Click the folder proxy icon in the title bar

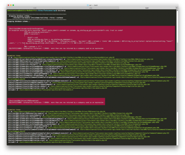tap(88, 5)
